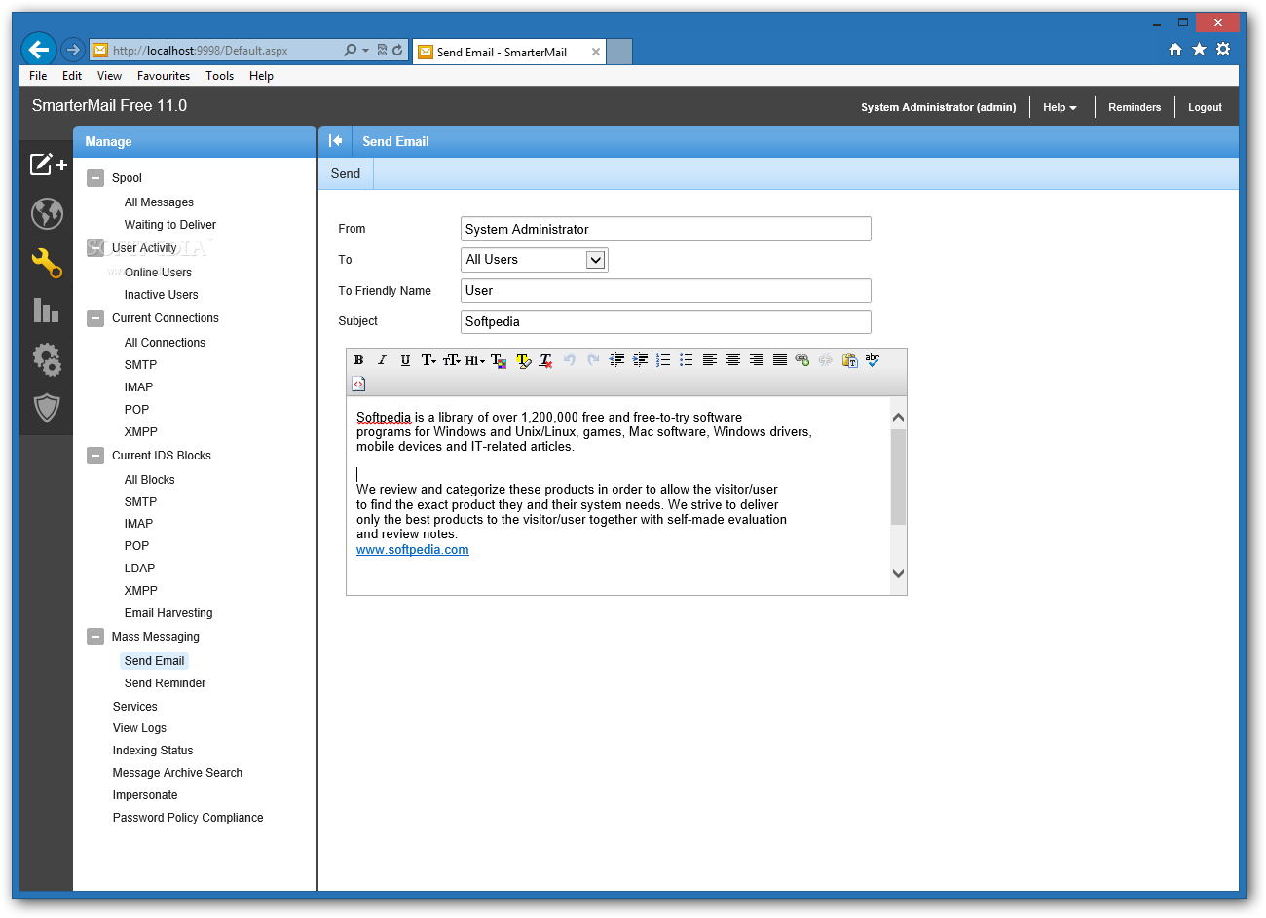The width and height of the screenshot is (1266, 918).
Task: Open the text color picker
Action: pos(499,360)
